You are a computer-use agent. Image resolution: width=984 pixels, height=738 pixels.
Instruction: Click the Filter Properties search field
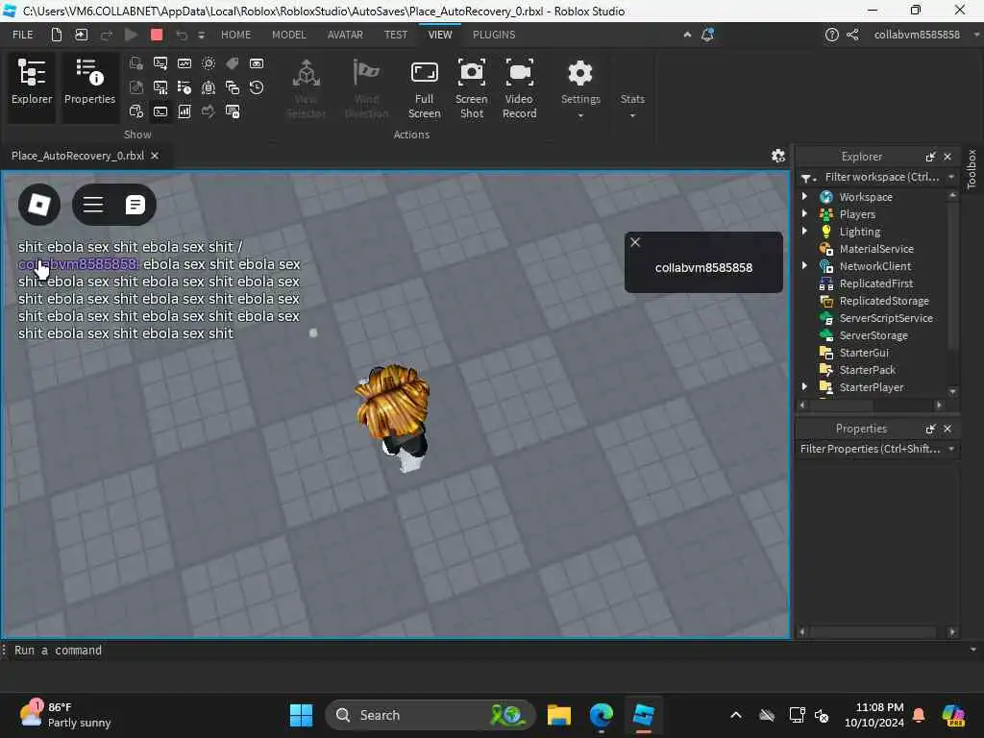pos(871,449)
